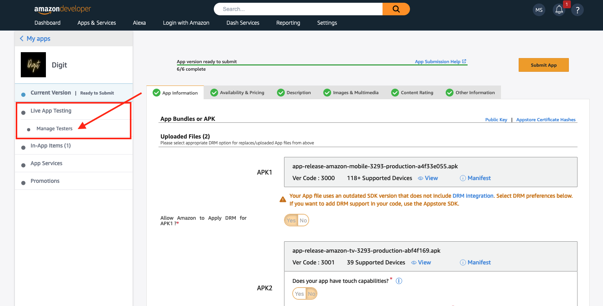This screenshot has width=603, height=306.
Task: Switch to the Content Rating tab
Action: point(412,93)
